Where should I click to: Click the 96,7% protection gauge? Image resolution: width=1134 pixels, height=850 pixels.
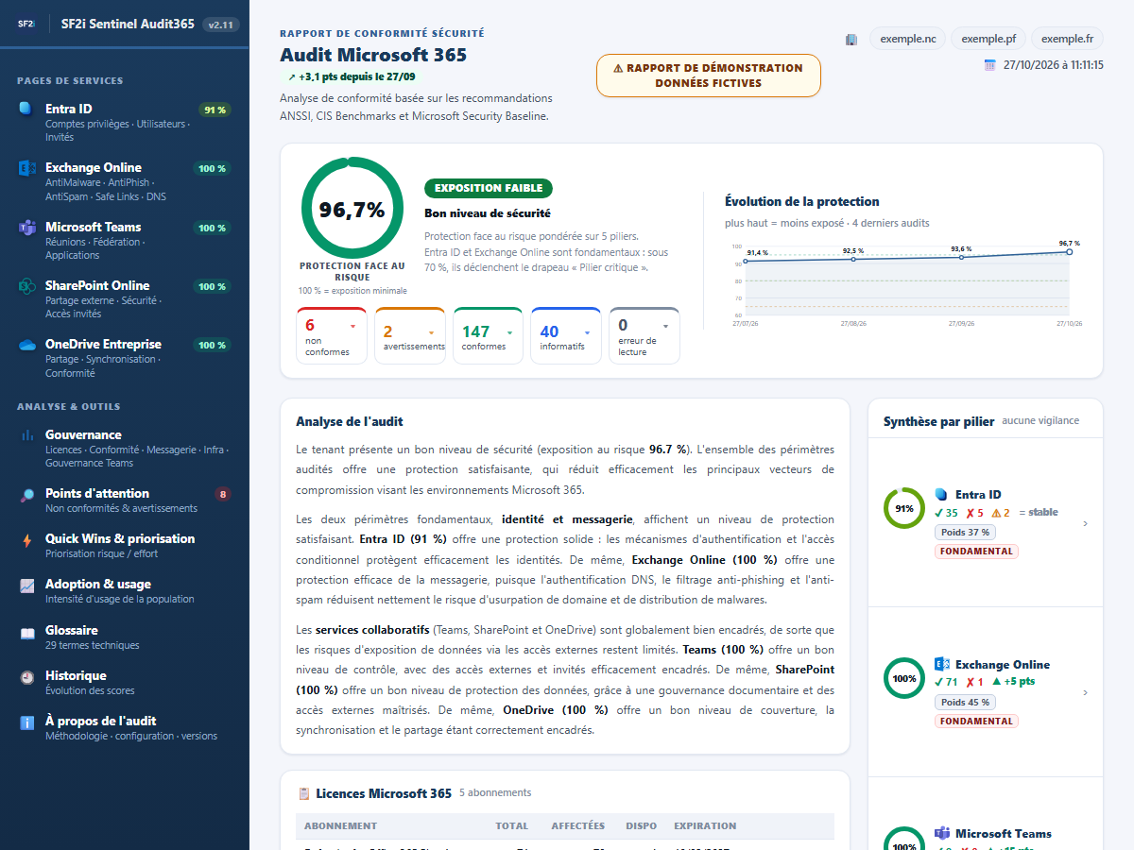[x=352, y=210]
